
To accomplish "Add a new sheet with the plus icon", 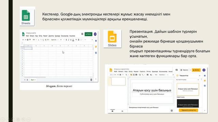I will click(x=25, y=80).
